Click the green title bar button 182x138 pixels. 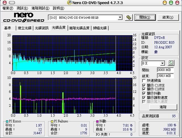(171, 3)
